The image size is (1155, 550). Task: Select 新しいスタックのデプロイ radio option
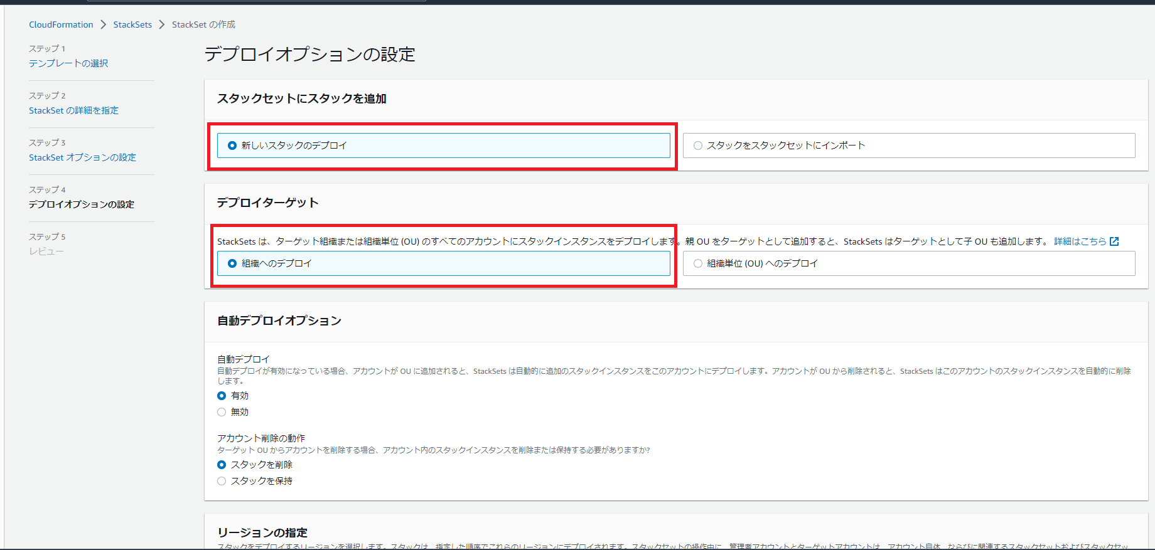coord(444,145)
